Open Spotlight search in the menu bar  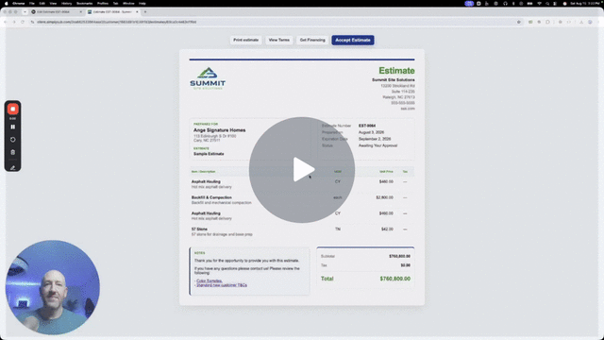547,4
